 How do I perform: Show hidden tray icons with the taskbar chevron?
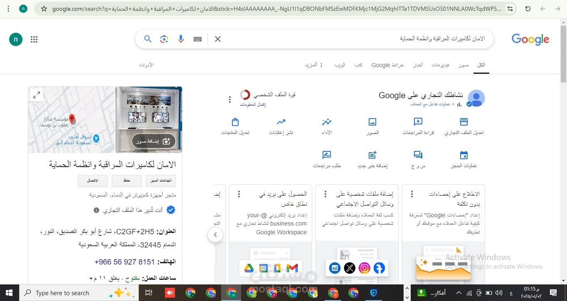[x=459, y=293]
